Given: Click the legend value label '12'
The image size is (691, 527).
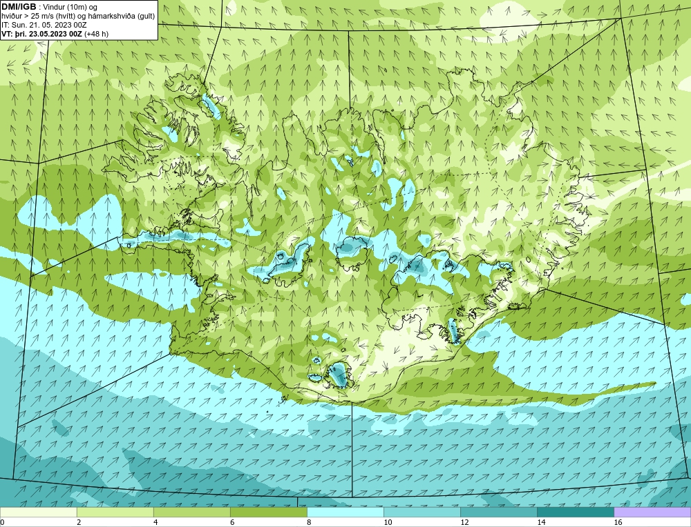Looking at the screenshot, I should pyautogui.click(x=464, y=522).
